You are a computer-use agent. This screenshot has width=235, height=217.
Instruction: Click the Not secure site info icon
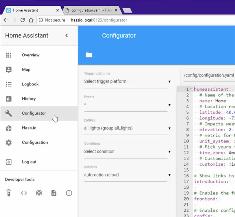(41, 20)
